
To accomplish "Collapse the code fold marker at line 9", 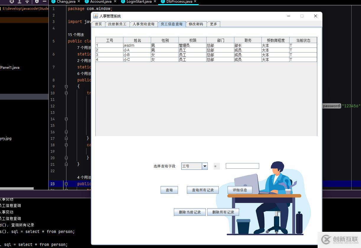I will 66,87.
